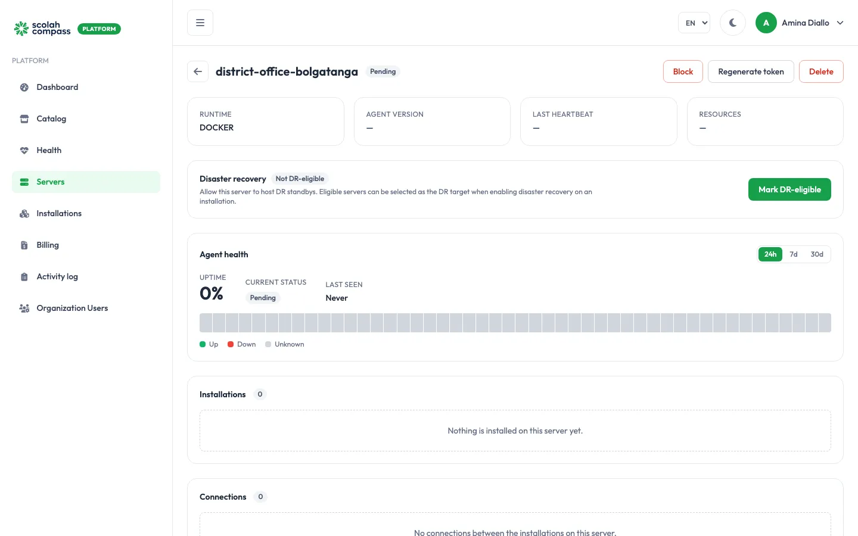This screenshot has width=858, height=536.
Task: Click the Billing invoice icon
Action: [x=24, y=245]
